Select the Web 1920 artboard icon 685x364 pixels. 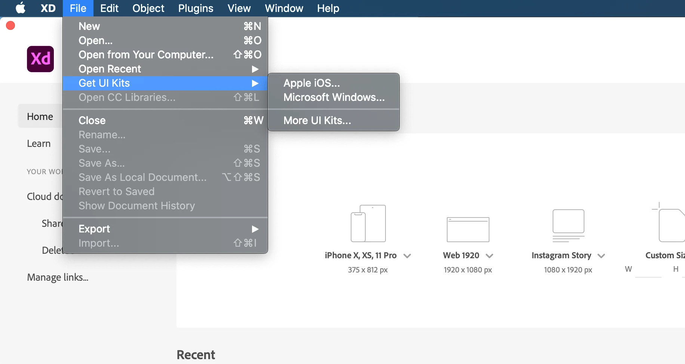[468, 229]
